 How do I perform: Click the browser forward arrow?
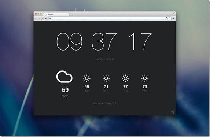(x=39, y=18)
